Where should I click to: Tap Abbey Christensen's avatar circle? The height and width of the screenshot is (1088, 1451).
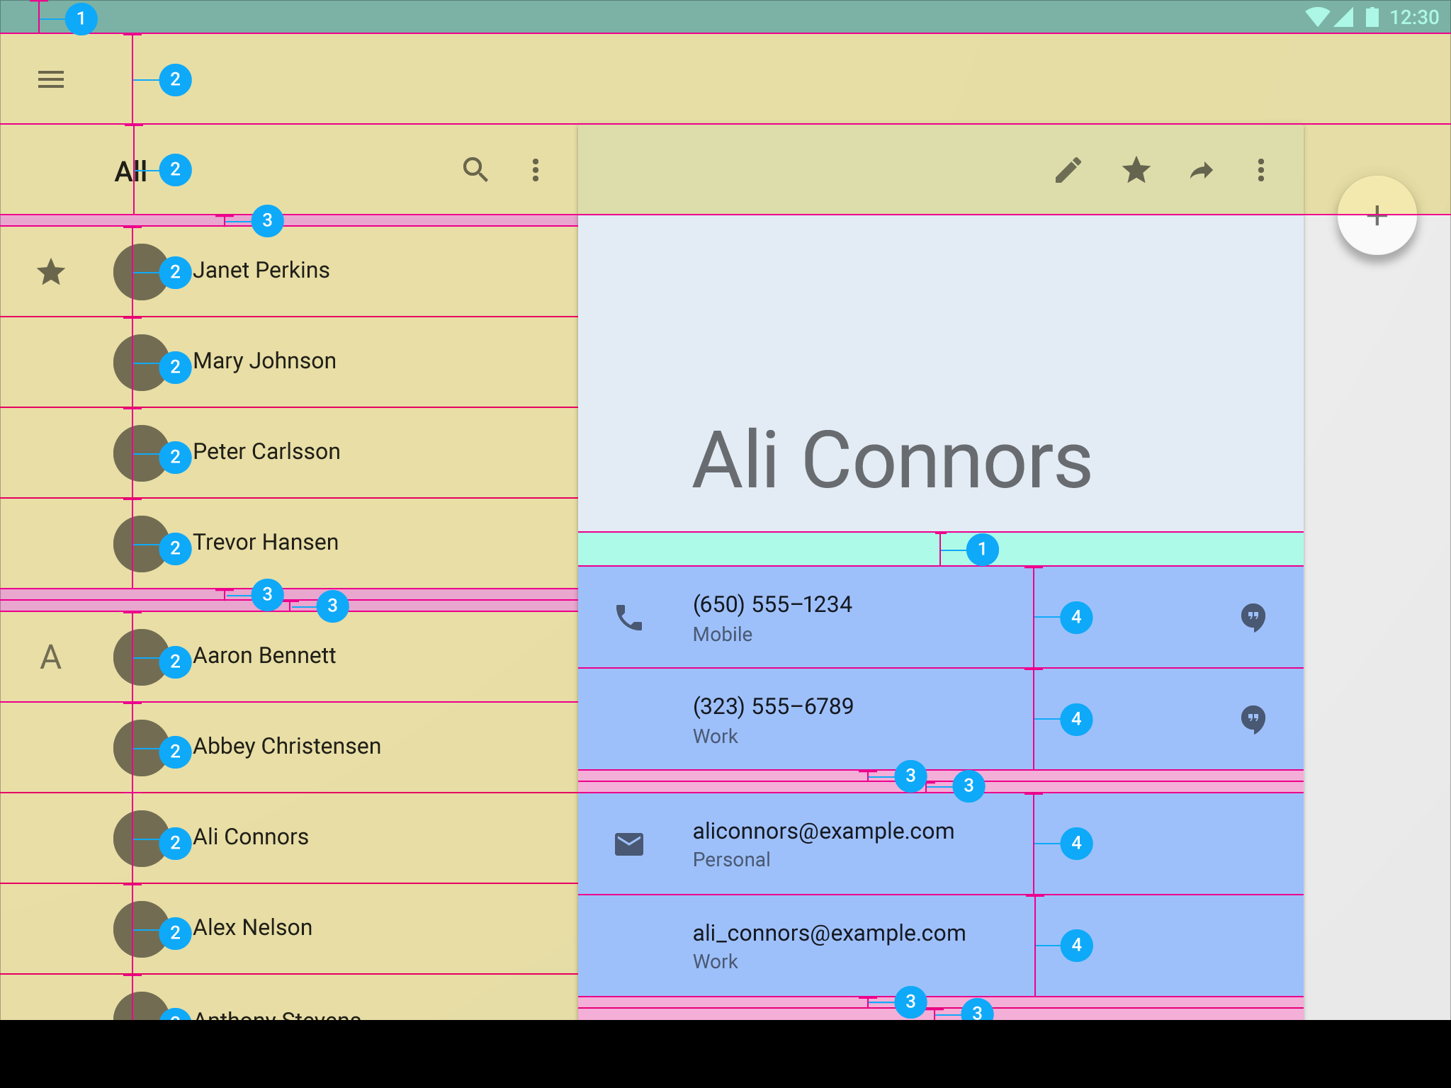(x=142, y=748)
